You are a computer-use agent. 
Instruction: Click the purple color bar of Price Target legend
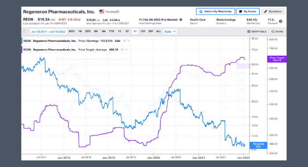22,50
